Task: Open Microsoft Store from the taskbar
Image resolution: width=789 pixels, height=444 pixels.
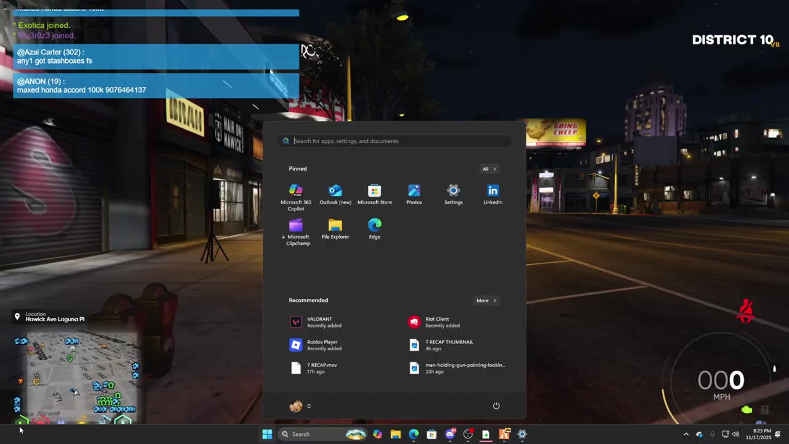Action: (431, 434)
